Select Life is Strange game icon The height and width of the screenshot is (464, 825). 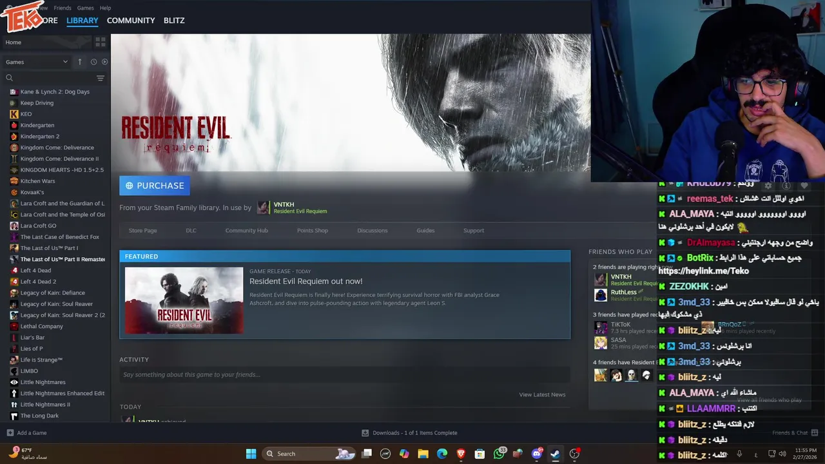coord(14,360)
